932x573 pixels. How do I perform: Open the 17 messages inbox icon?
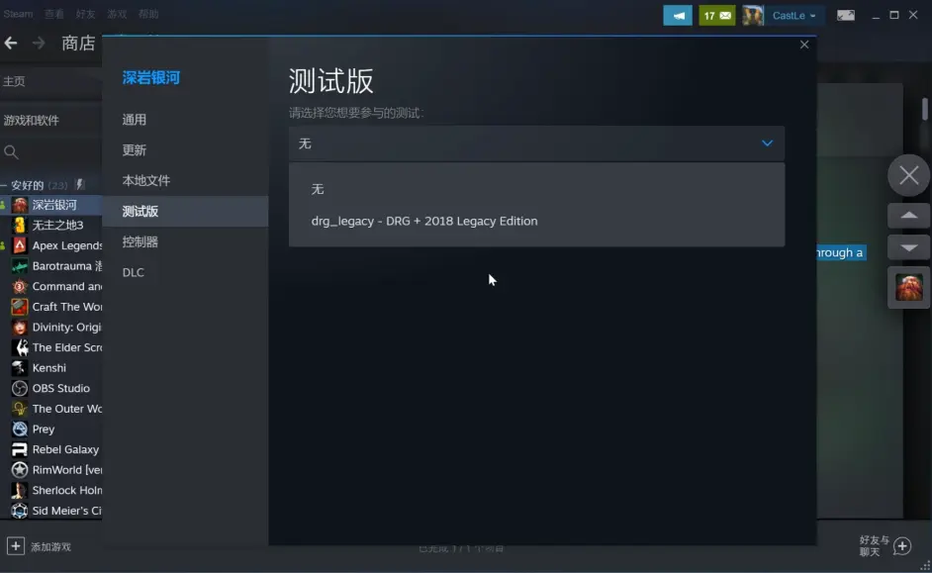pyautogui.click(x=717, y=15)
